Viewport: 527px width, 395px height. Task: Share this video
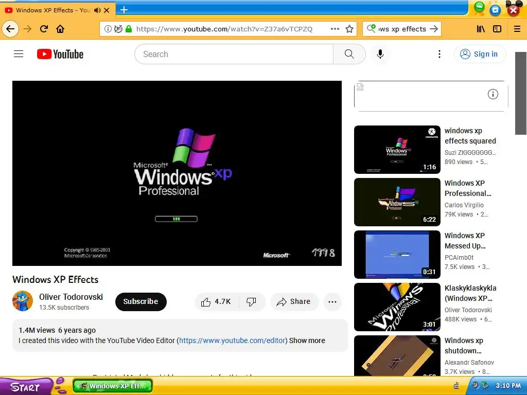tap(294, 301)
